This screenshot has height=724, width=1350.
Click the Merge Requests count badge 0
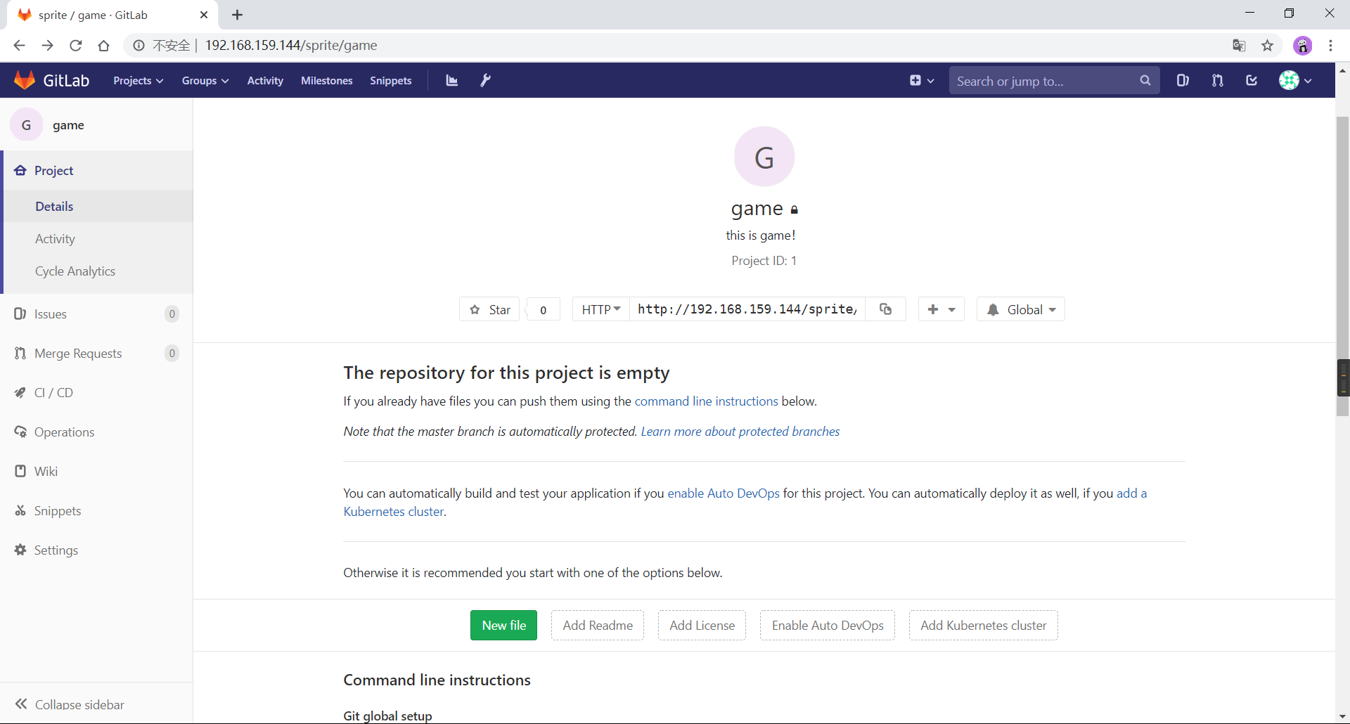[172, 353]
